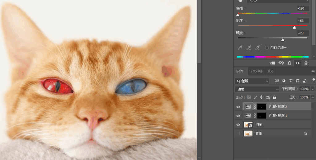Toggle adjustment visibility eye in properties panel
The height and width of the screenshot is (160, 316).
[x=297, y=63]
